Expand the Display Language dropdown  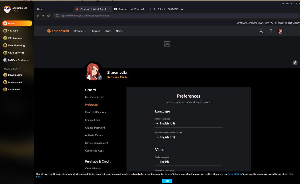coord(188,124)
